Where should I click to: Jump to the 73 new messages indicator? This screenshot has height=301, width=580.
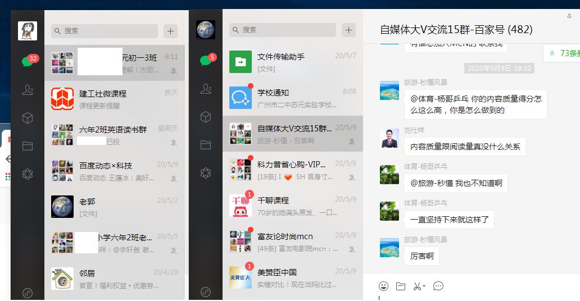[561, 53]
